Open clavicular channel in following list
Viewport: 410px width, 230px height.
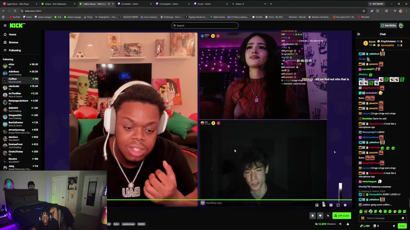coord(20,88)
